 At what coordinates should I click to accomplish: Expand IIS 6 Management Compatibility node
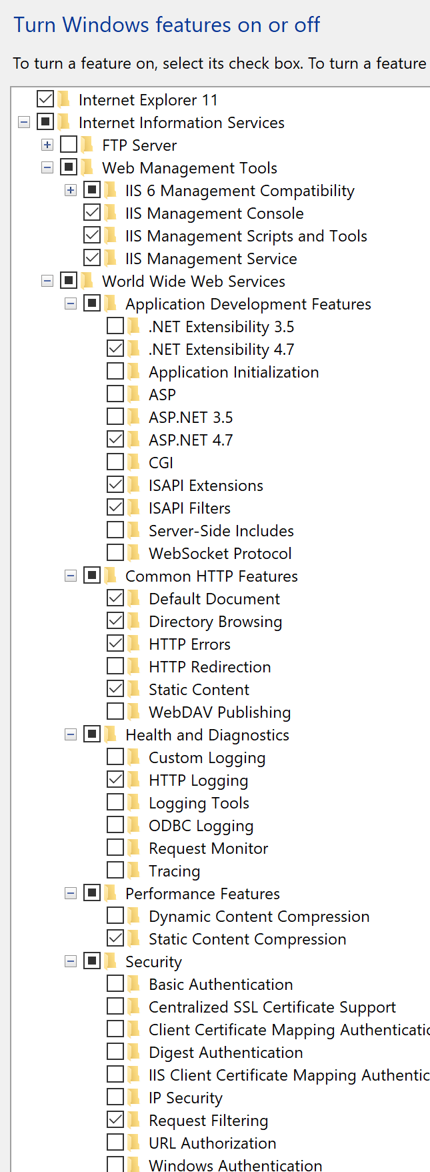click(71, 191)
